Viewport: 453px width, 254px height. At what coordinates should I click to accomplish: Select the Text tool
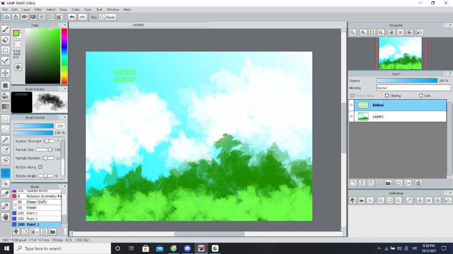pos(5,173)
